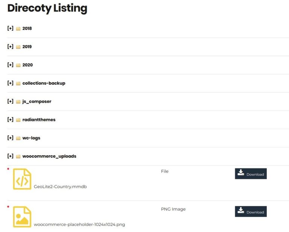
Task: Click the GeoLite2-Country.mmdb file name
Action: point(60,187)
